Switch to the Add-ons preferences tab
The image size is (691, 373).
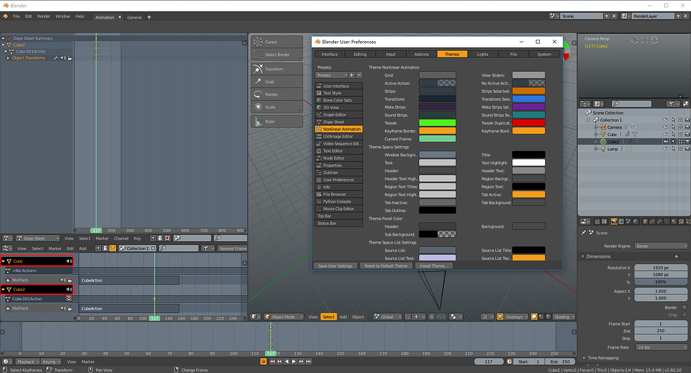(x=421, y=54)
